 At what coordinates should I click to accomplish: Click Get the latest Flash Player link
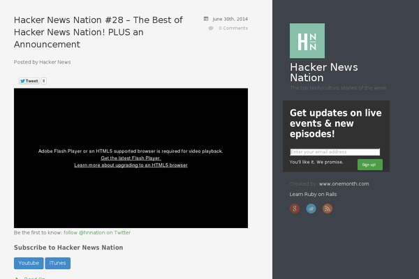pos(131,158)
